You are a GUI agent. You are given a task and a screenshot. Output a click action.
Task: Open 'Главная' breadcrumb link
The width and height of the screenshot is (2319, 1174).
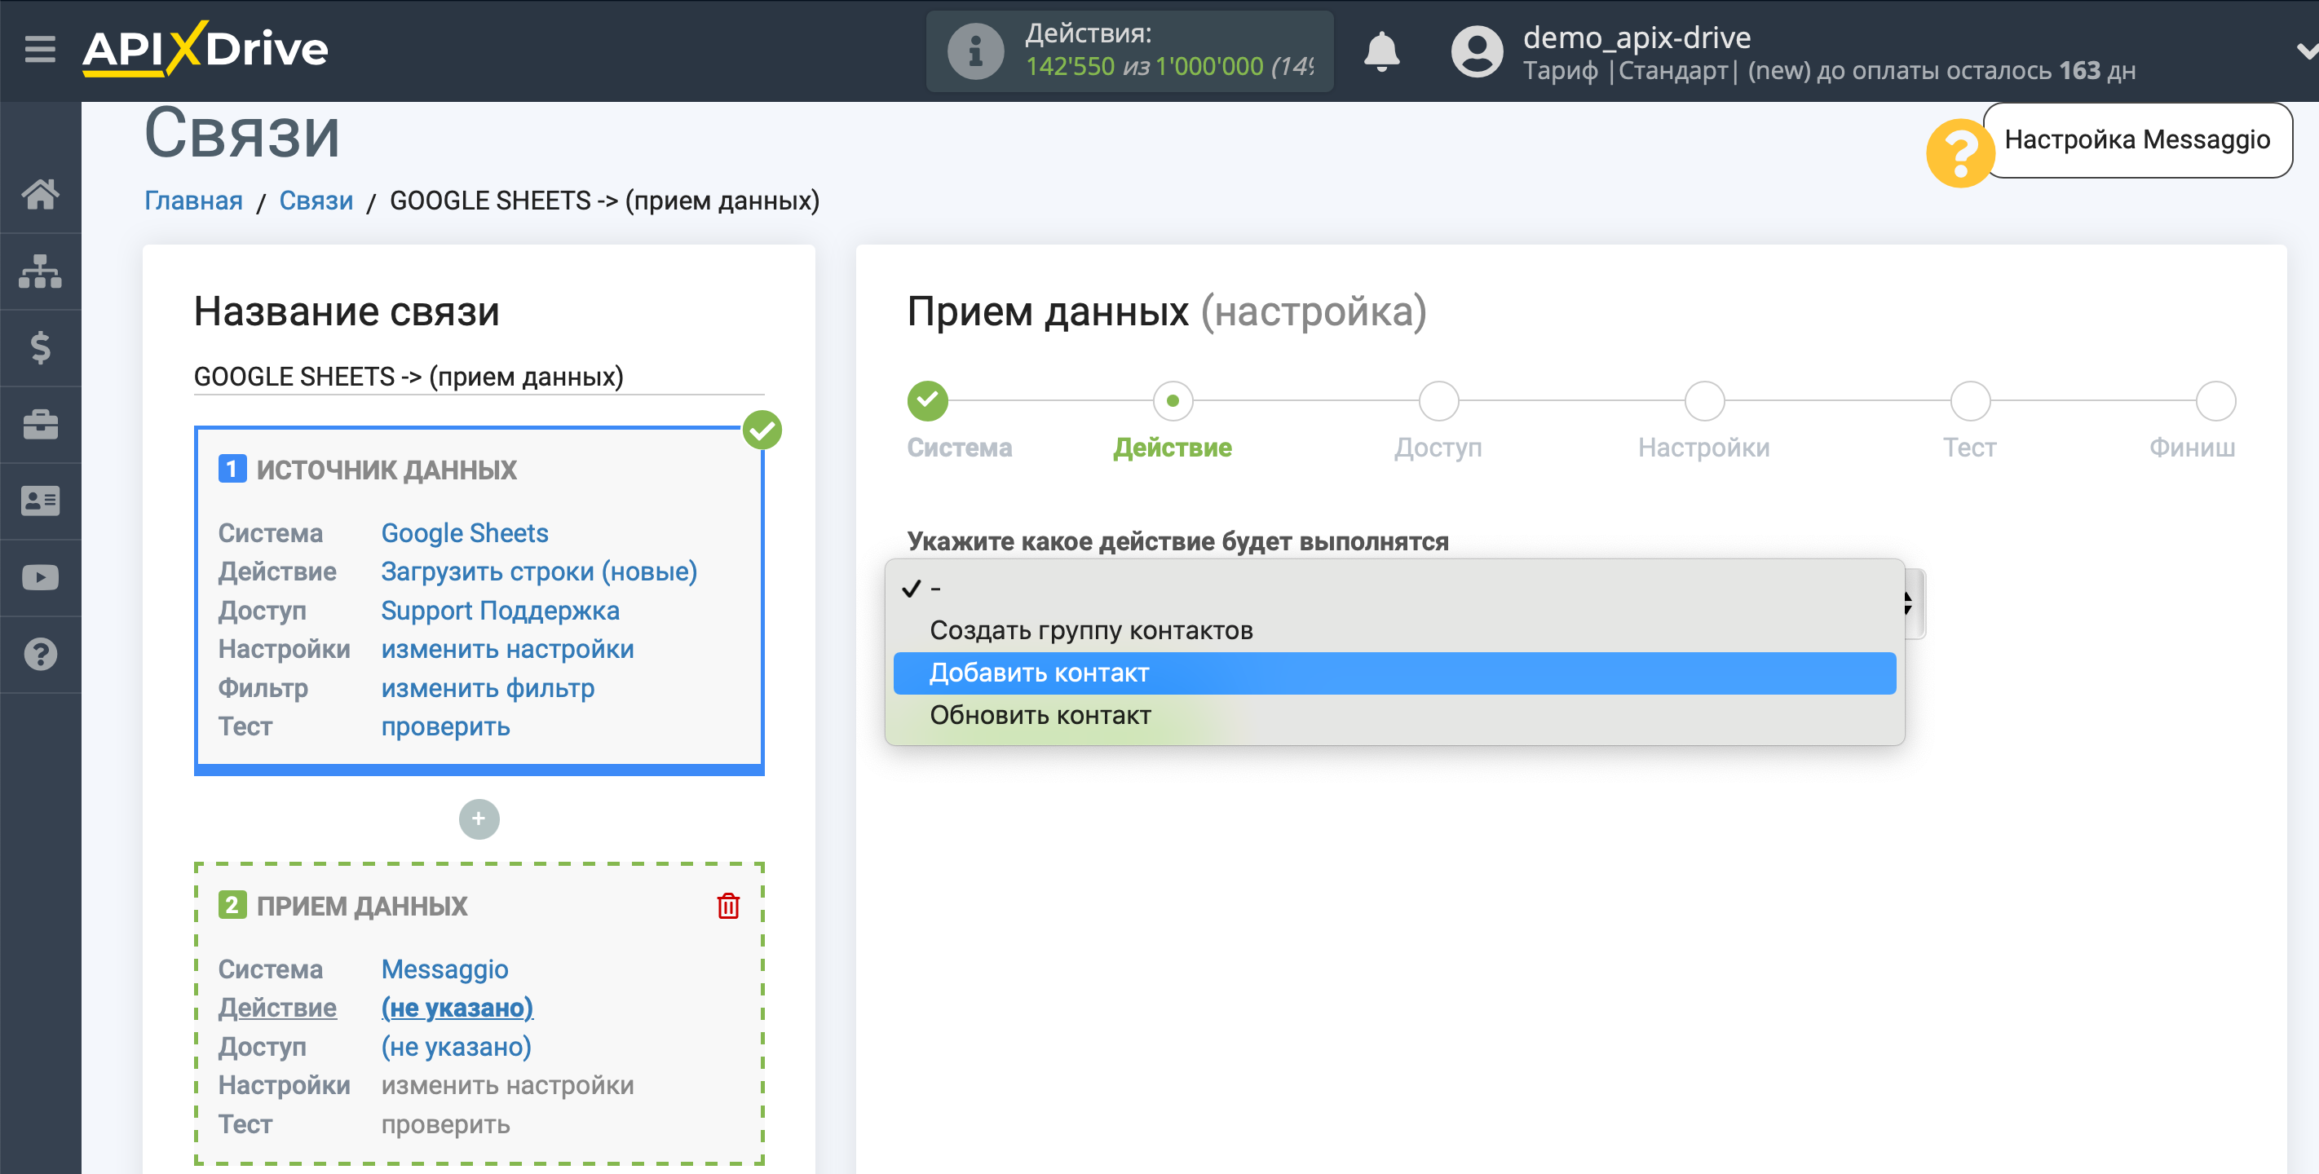(193, 200)
